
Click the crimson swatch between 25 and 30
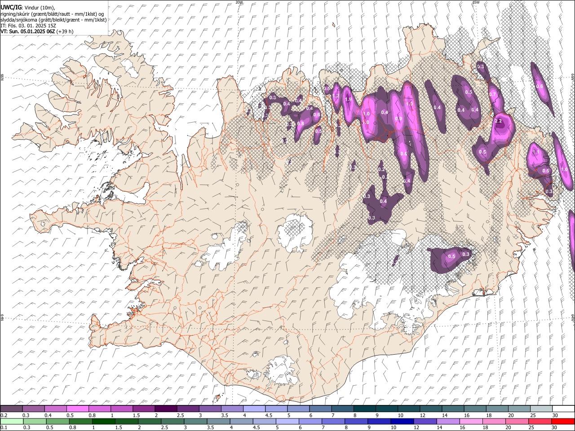(540, 421)
